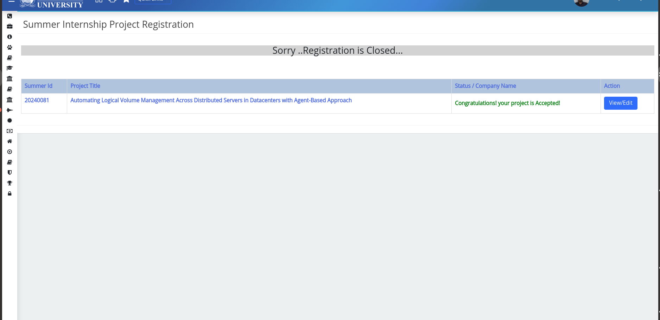This screenshot has width=660, height=320.
Task: Open the trophy icon in the sidebar
Action: (9, 183)
